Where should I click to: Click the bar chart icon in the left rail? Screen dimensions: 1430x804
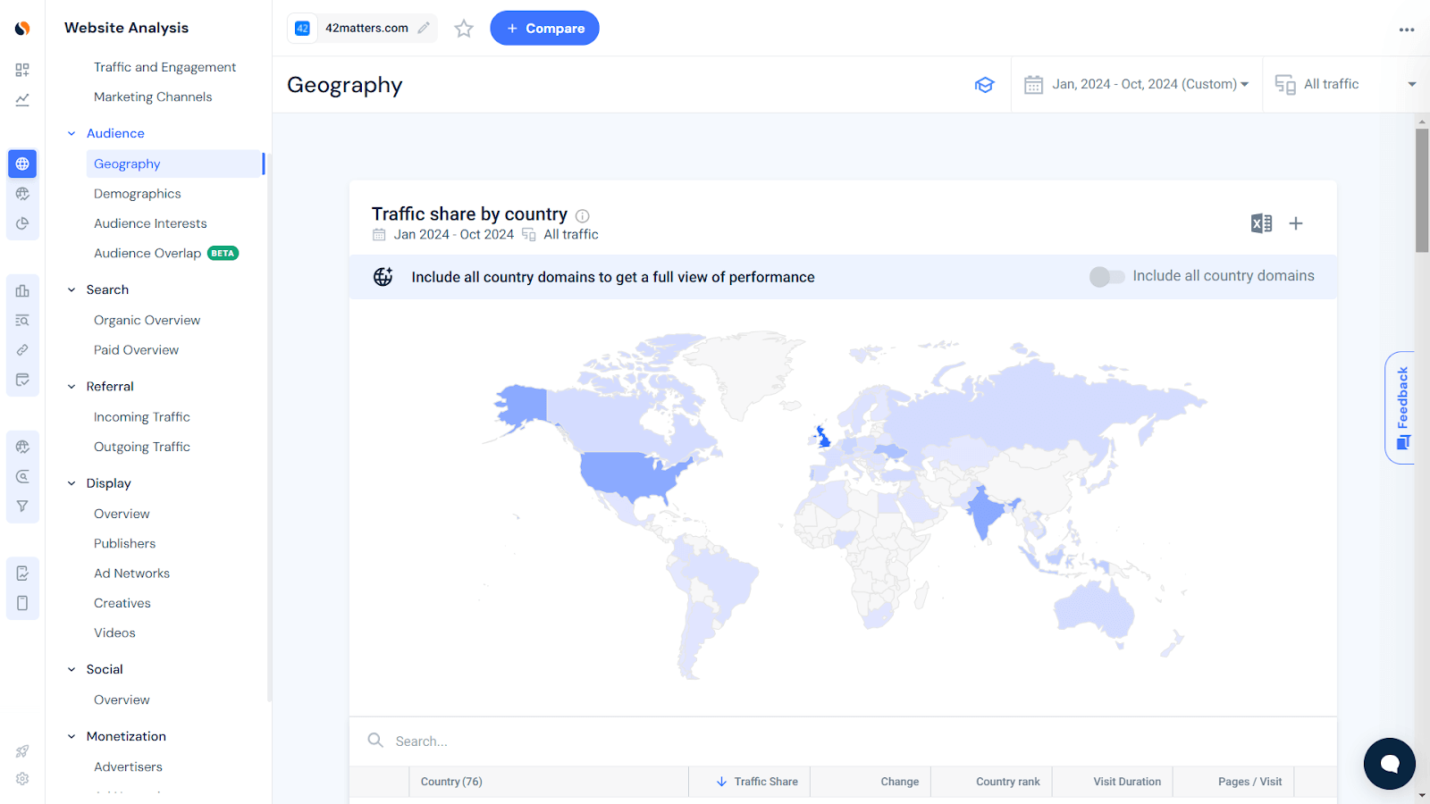coord(22,290)
